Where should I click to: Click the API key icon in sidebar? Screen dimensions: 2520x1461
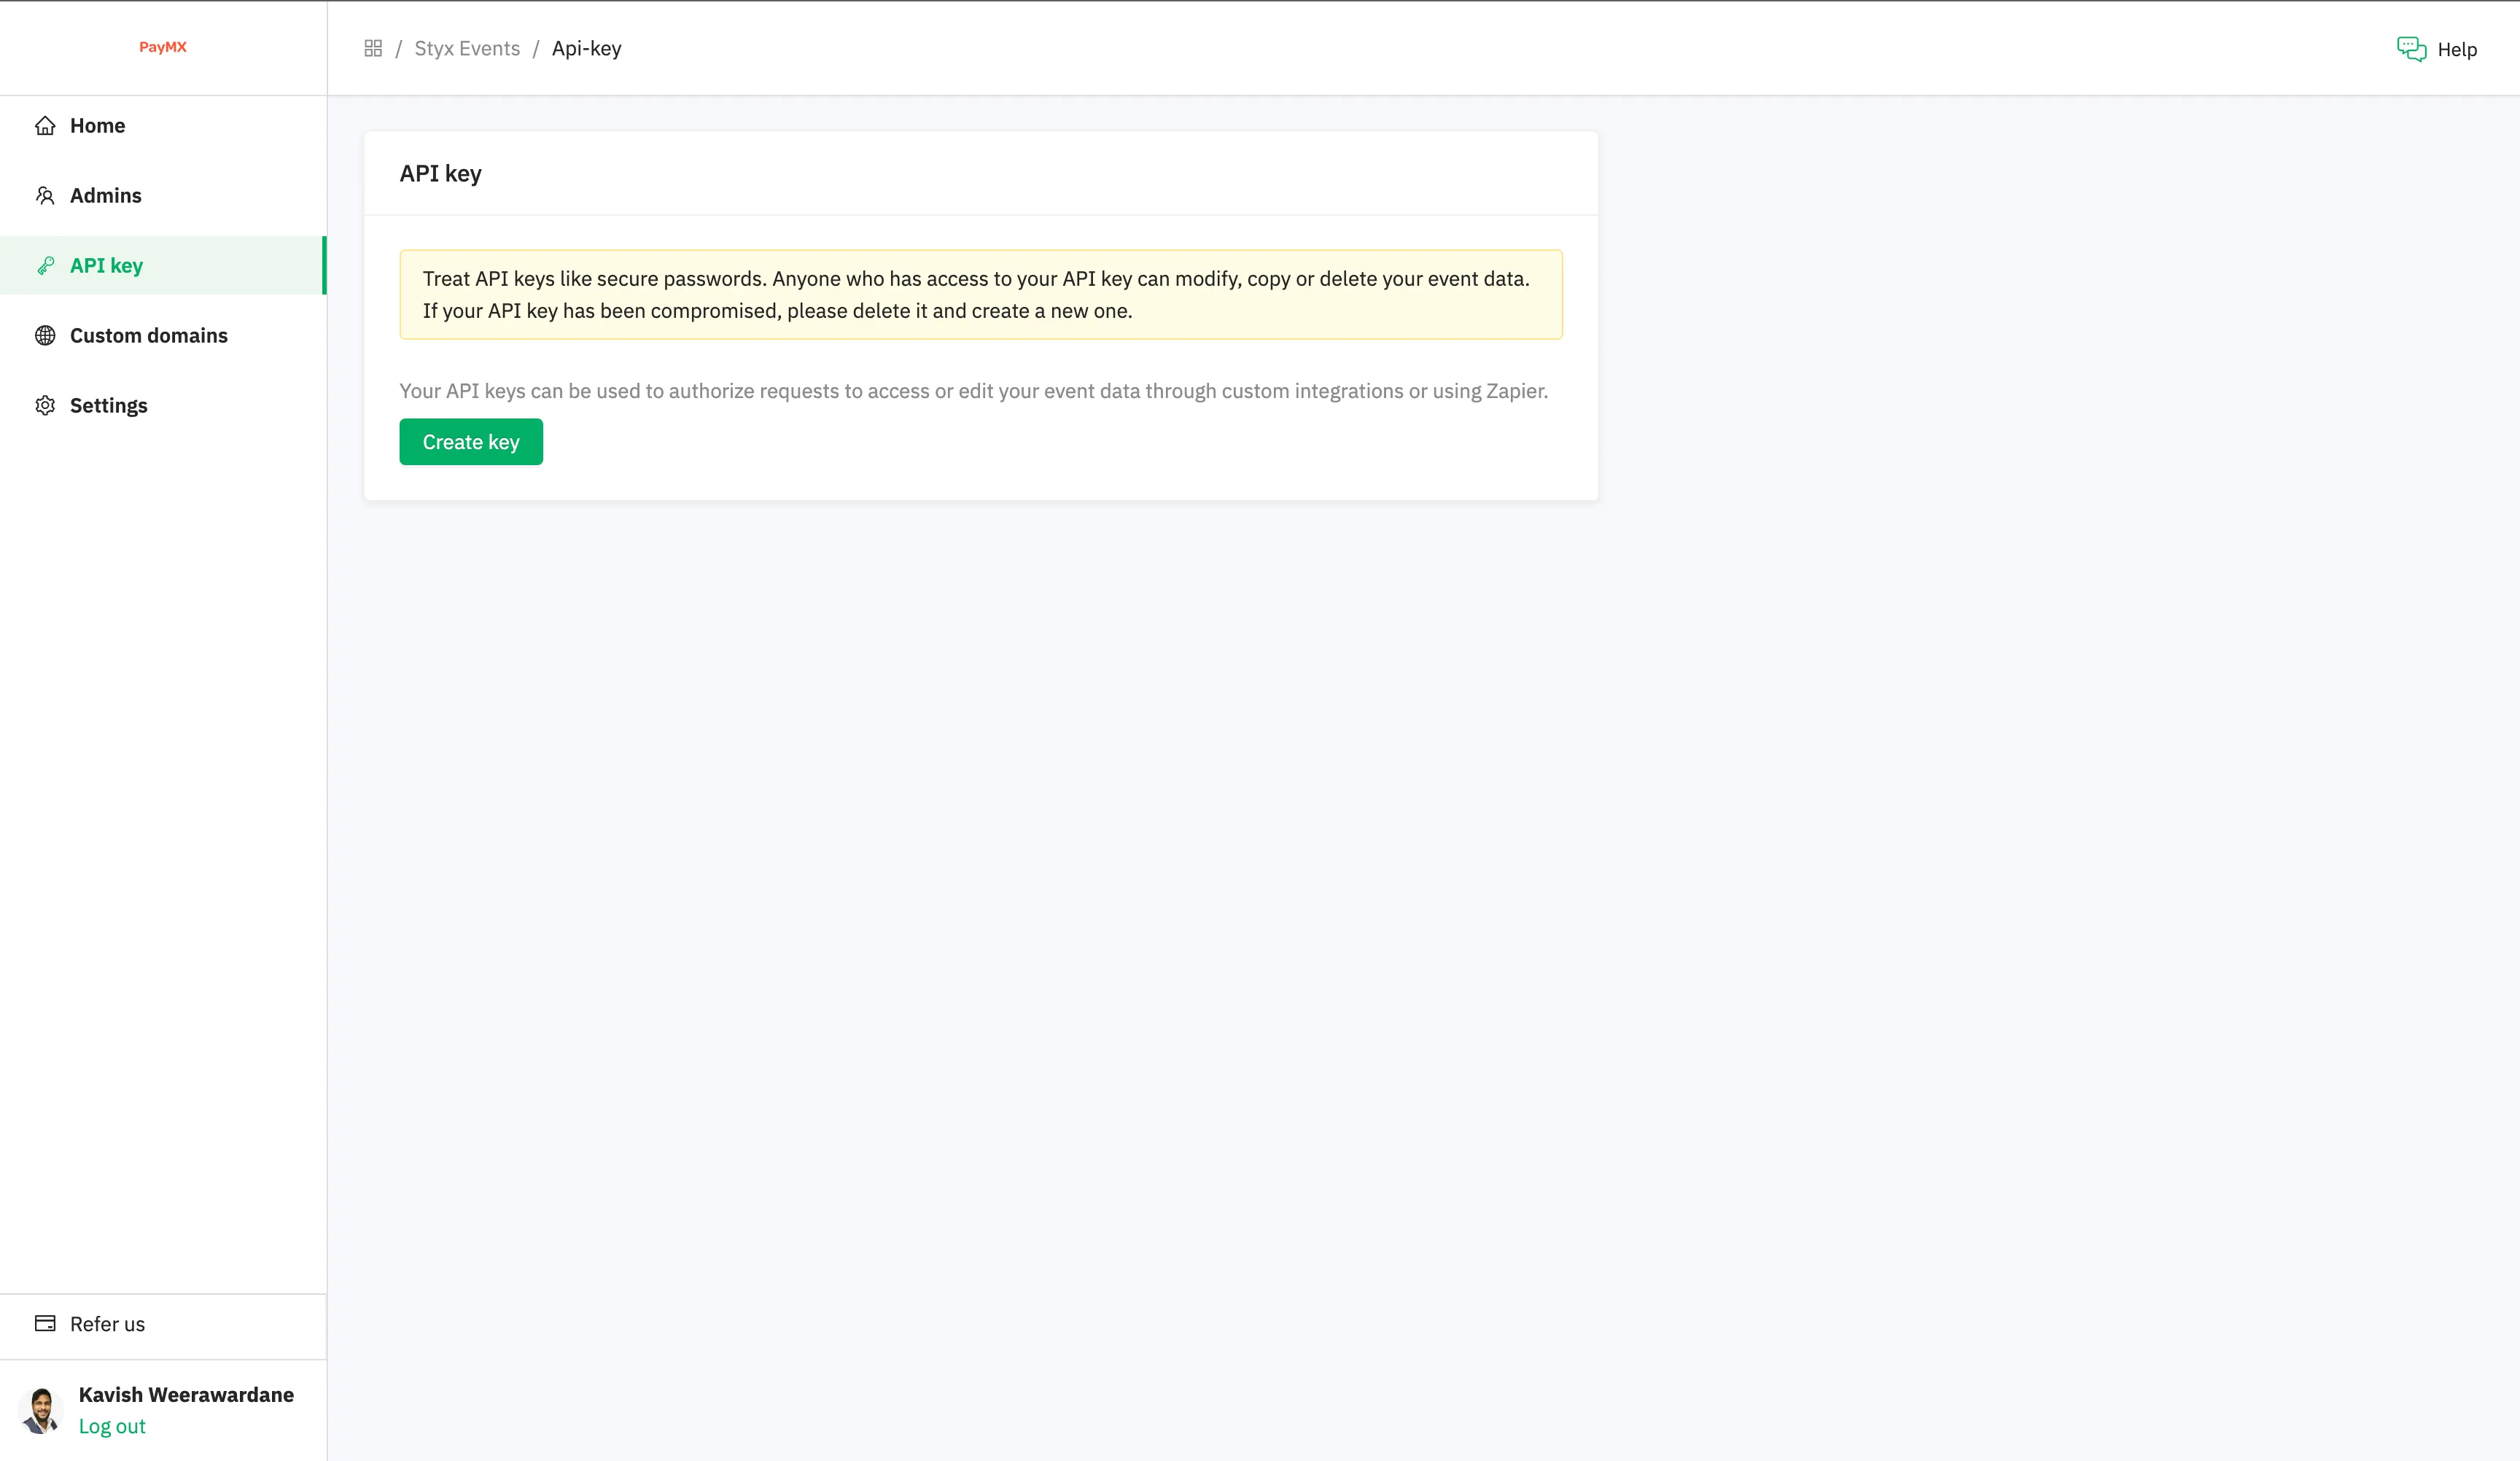click(x=45, y=265)
